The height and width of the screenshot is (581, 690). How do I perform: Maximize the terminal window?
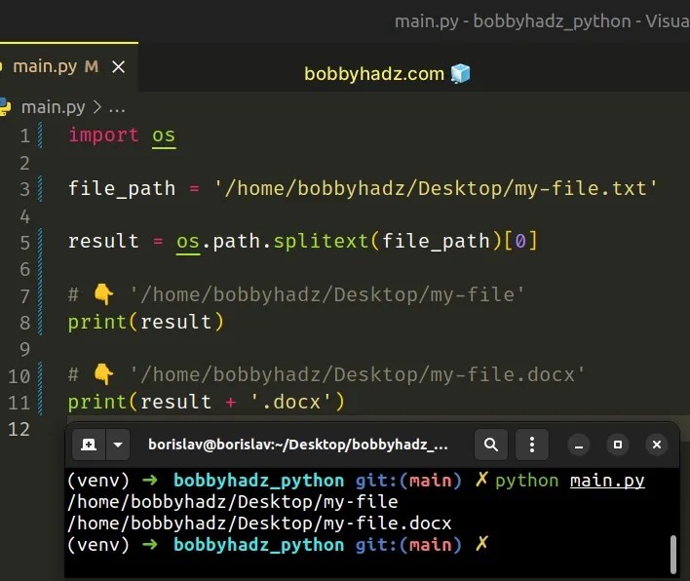click(x=618, y=445)
